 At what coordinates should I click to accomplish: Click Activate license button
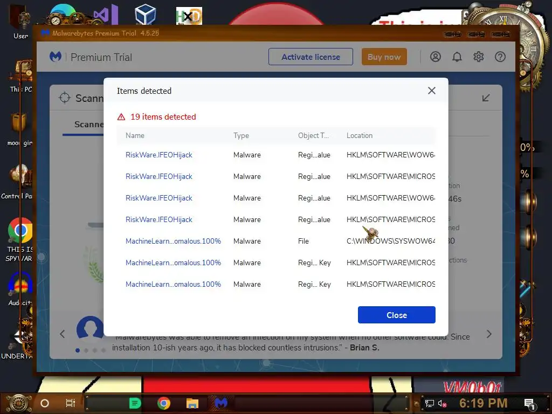pos(310,57)
